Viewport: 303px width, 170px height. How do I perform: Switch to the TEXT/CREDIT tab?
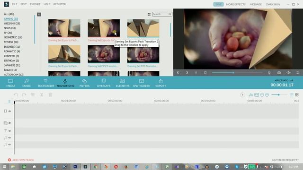click(x=46, y=83)
